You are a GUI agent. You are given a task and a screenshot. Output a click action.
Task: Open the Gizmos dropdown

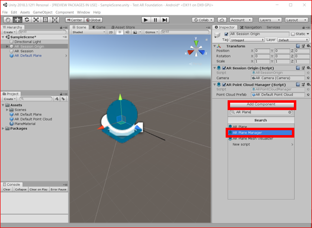click(152, 32)
